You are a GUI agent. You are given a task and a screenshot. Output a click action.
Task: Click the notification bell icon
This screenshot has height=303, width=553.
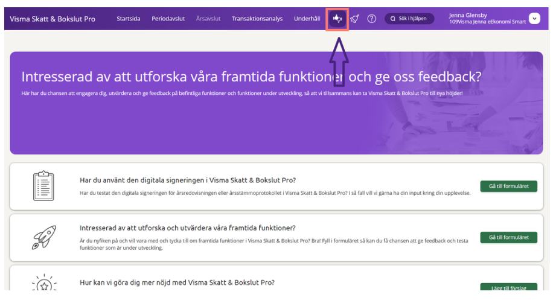pyautogui.click(x=355, y=19)
